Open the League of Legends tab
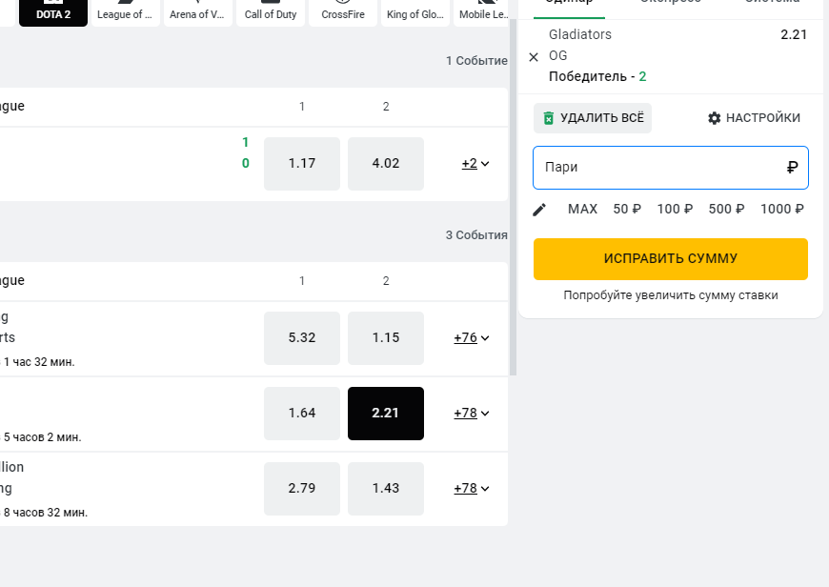This screenshot has height=587, width=829. (x=125, y=12)
